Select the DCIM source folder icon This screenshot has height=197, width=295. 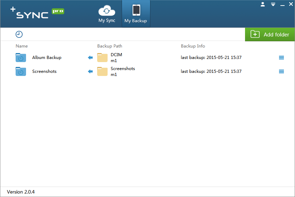pos(102,58)
